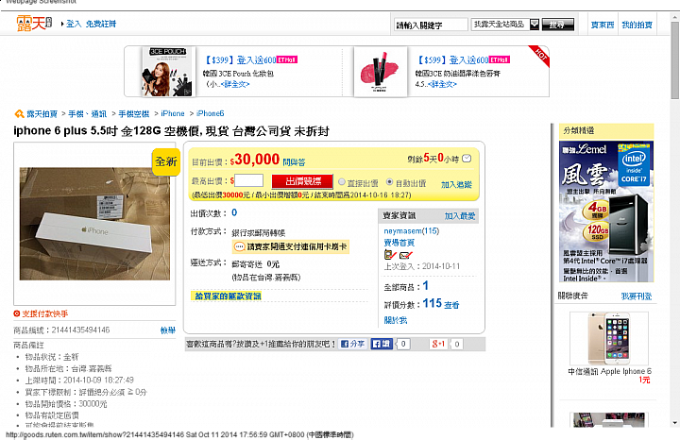Open the 關於我 seller link

[396, 320]
